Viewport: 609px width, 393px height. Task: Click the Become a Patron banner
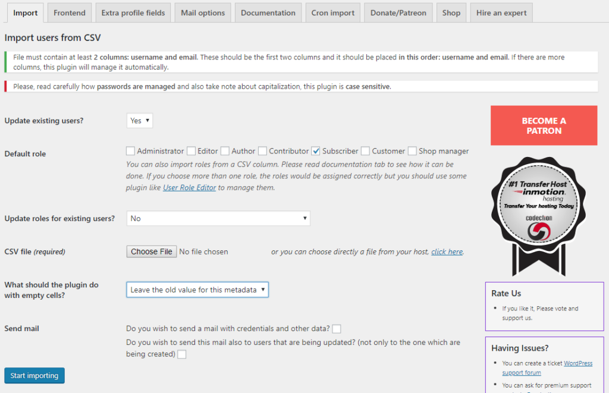[544, 125]
